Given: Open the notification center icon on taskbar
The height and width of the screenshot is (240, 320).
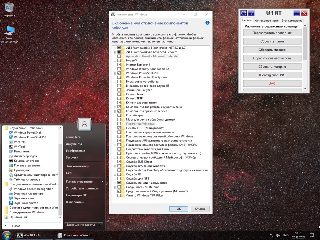Looking at the screenshot, I should click(312, 235).
